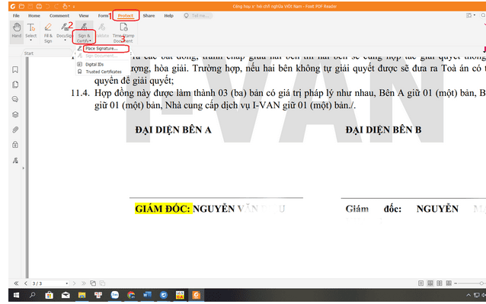Open the Comments side panel
This screenshot has height=304, width=486.
(x=15, y=100)
